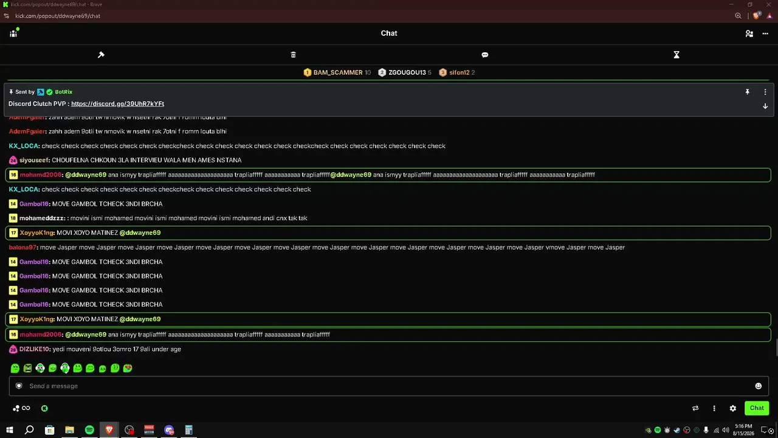The width and height of the screenshot is (778, 438).
Task: Insert the sixth green quick emote
Action: pos(77,368)
